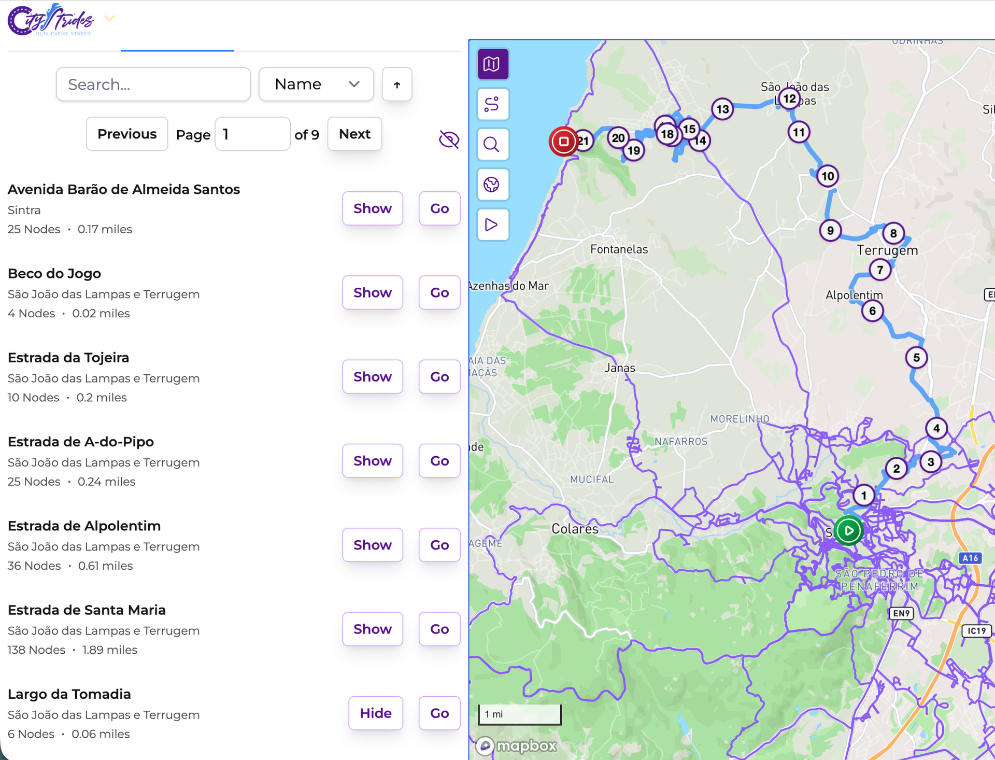
Task: Show Estrada de Santa Maria street
Action: click(x=372, y=629)
